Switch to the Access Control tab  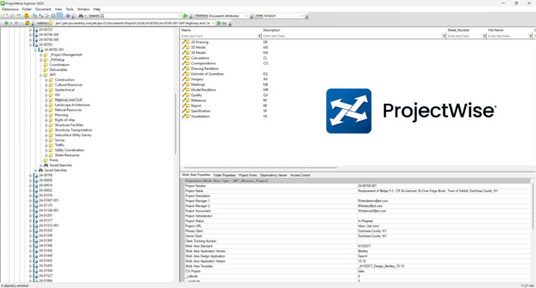pyautogui.click(x=300, y=175)
